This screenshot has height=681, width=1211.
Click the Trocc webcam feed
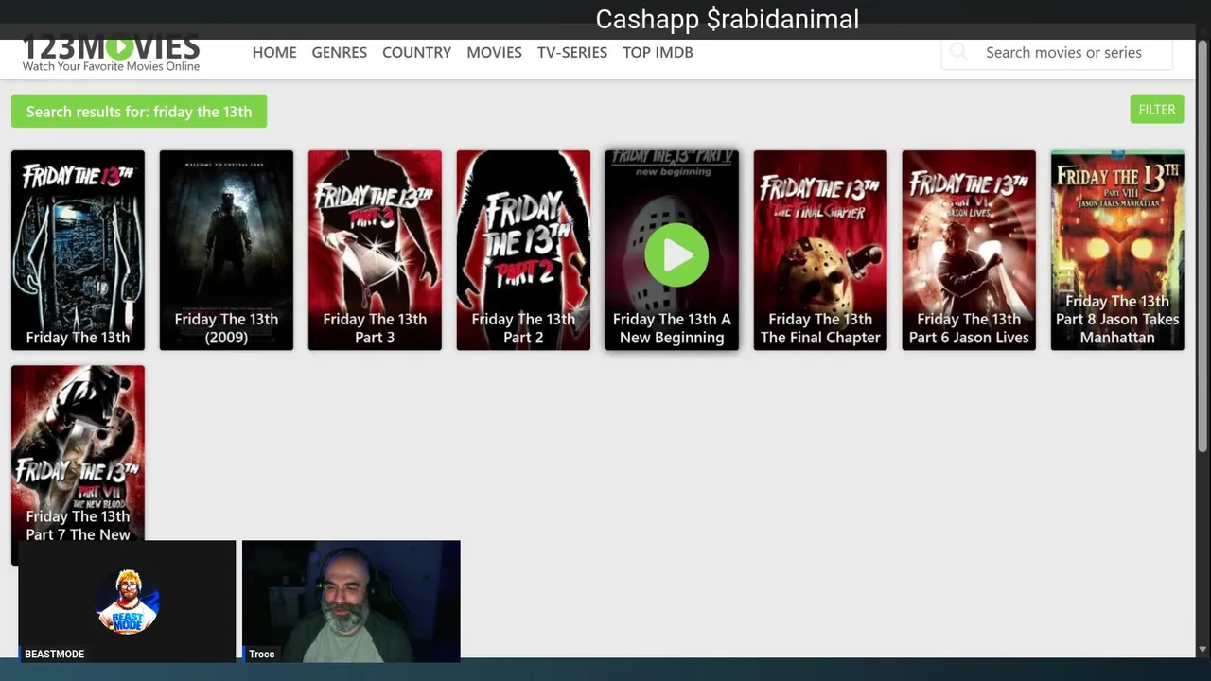351,601
